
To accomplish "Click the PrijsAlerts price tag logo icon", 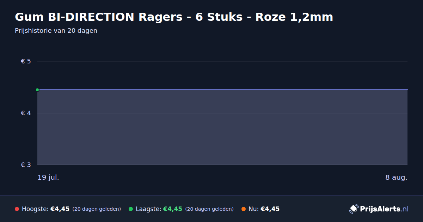I will point(354,209).
